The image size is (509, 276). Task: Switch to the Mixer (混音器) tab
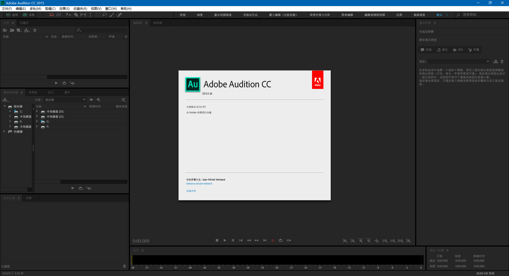pyautogui.click(x=158, y=23)
